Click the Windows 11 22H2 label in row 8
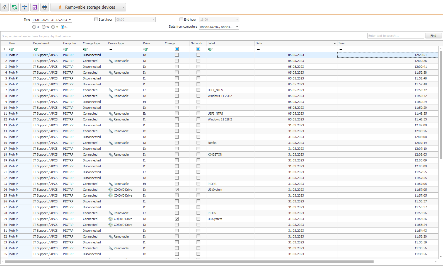Screen dimensions: 443x266 pos(220,96)
